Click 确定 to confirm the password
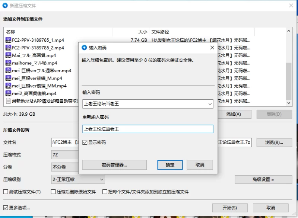This screenshot has width=298, height=218. [170, 165]
